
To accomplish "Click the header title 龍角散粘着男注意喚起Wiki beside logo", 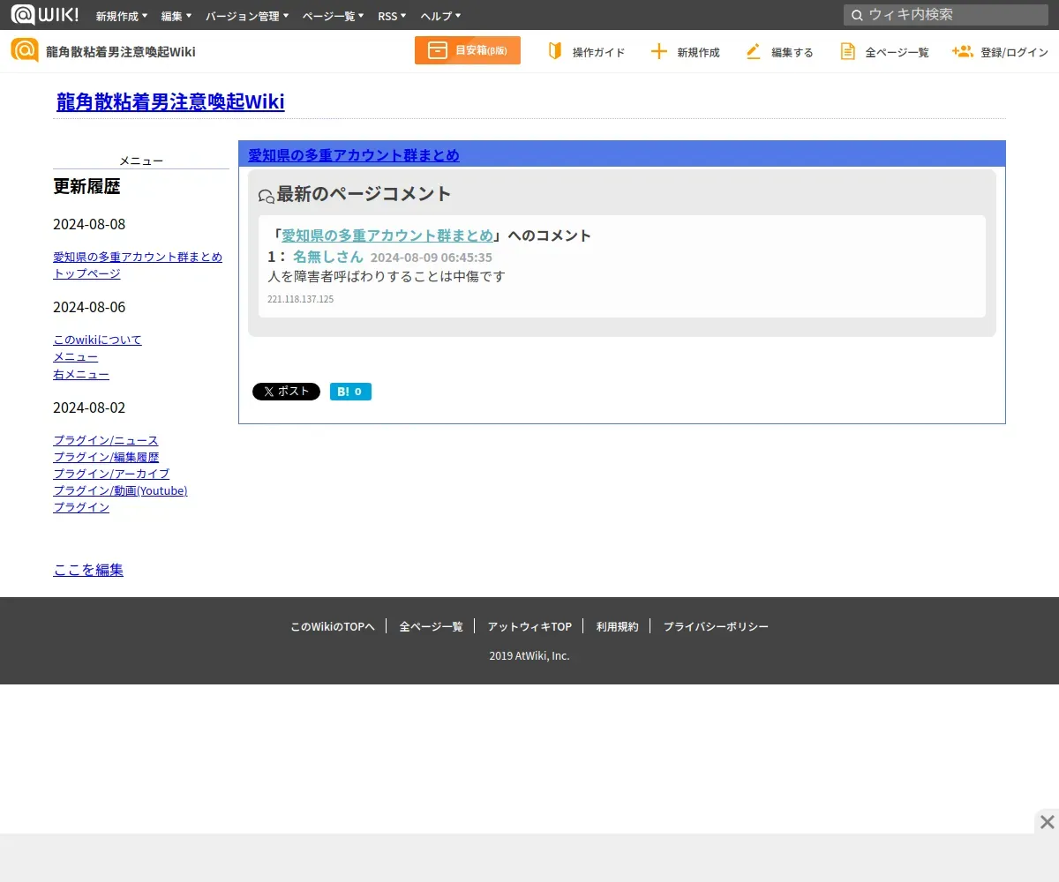I will [x=121, y=52].
